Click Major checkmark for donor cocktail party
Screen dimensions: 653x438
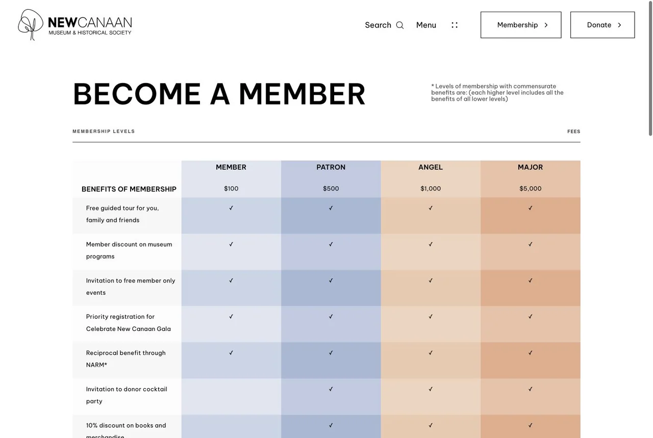(531, 389)
